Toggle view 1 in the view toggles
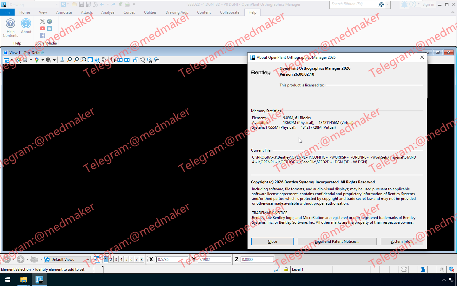The height and width of the screenshot is (286, 457). (106, 259)
